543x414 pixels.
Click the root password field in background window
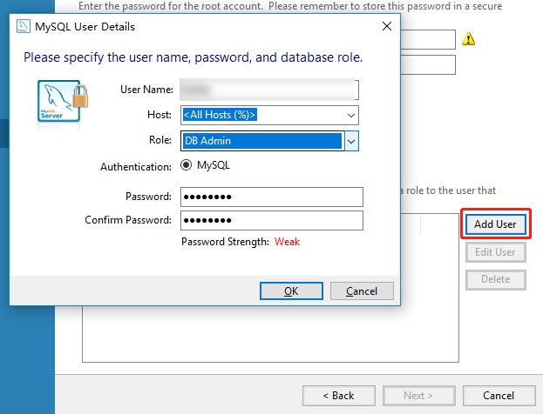428,39
